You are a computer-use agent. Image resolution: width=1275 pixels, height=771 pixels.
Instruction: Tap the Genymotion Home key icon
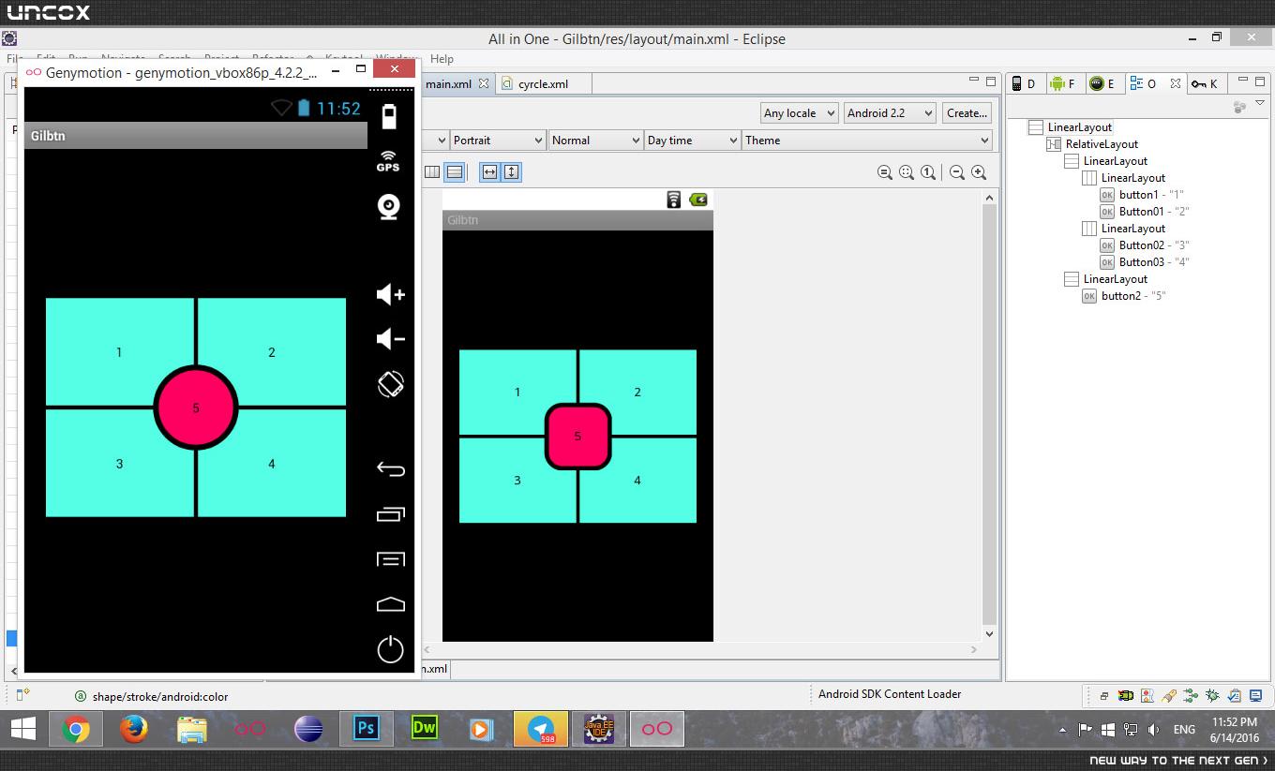(x=390, y=604)
